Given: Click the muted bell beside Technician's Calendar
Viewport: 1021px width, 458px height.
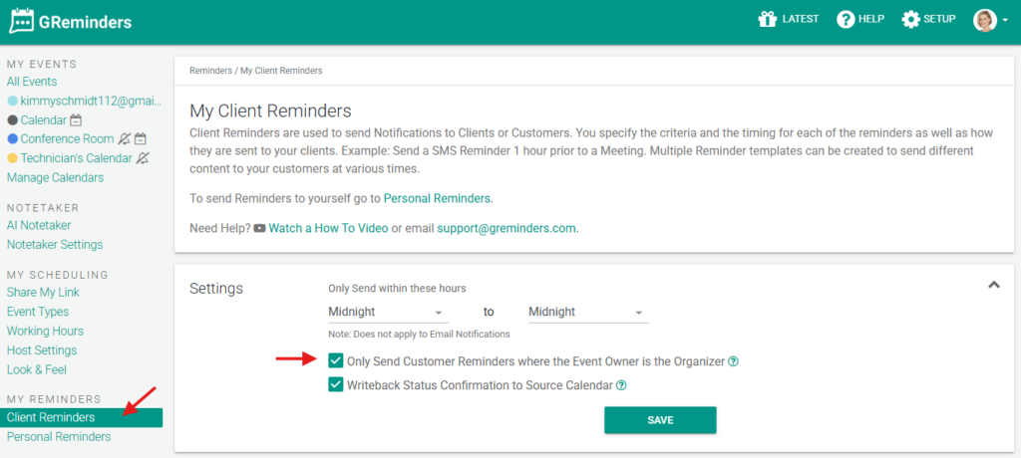Looking at the screenshot, I should [143, 158].
